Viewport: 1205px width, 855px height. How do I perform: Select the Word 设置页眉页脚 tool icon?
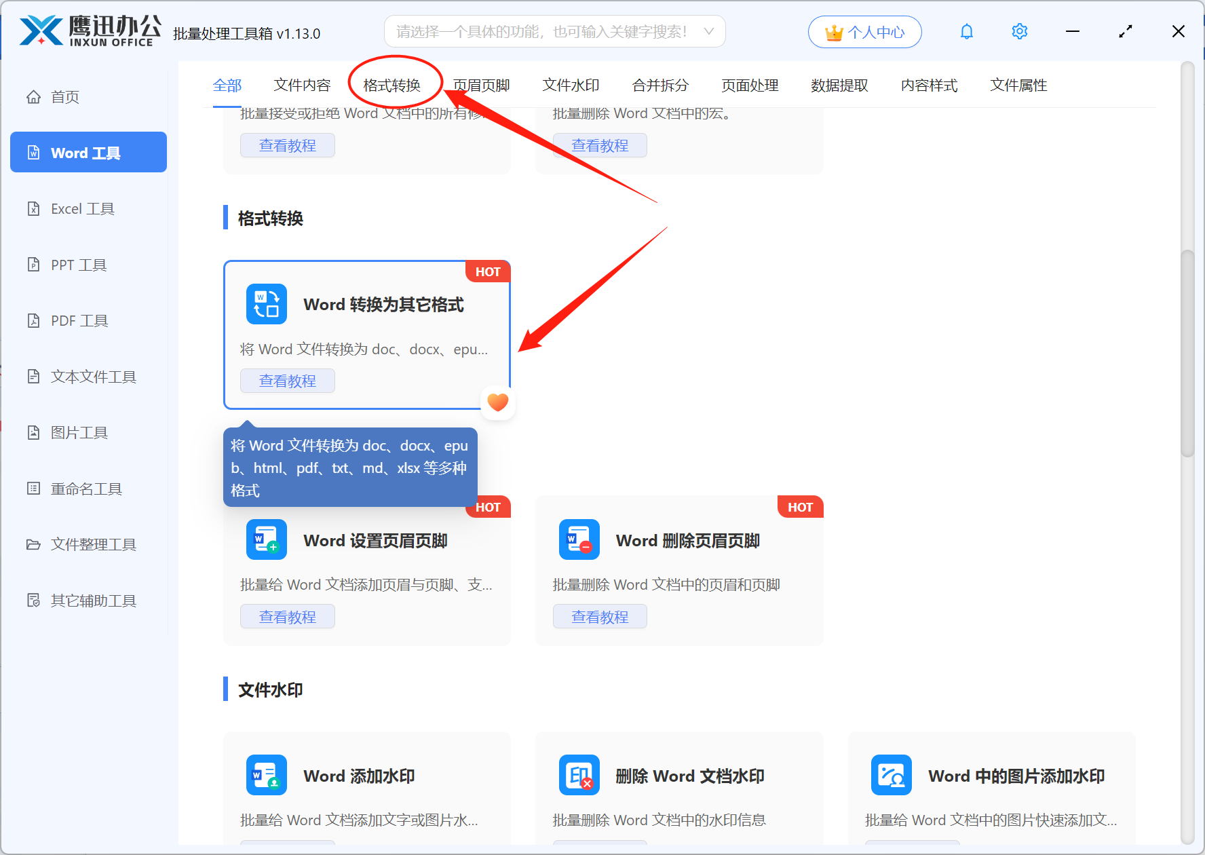tap(266, 539)
